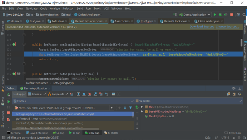The width and height of the screenshot is (247, 140).
Task: Add a new watch in Variables panel
Action: click(x=137, y=107)
